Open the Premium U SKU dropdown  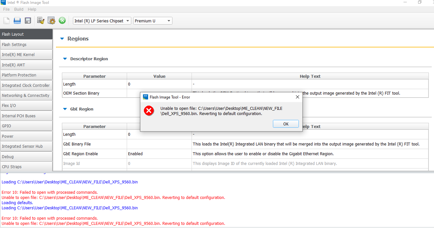click(153, 21)
